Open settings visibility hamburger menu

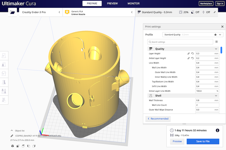click(217, 42)
